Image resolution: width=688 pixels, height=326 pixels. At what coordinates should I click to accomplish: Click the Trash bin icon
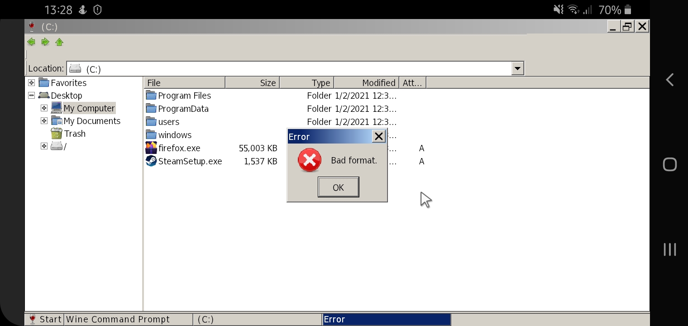tap(57, 134)
